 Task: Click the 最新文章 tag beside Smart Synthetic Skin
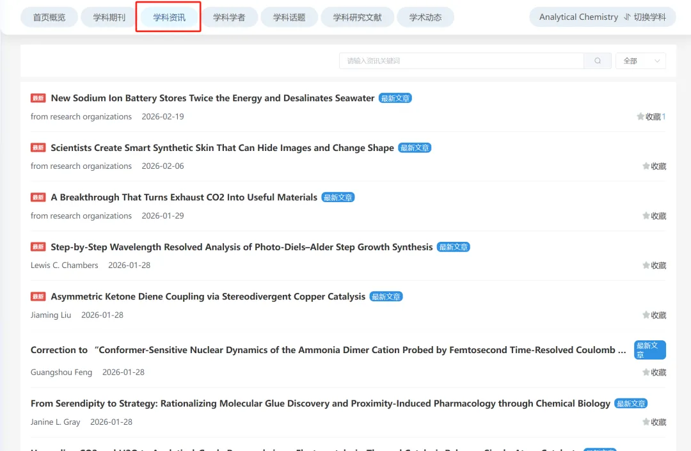click(415, 148)
